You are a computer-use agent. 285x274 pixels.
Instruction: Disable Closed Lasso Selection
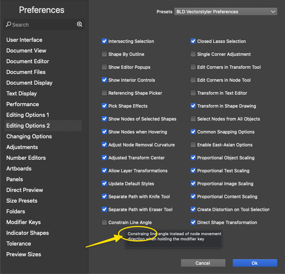193,41
